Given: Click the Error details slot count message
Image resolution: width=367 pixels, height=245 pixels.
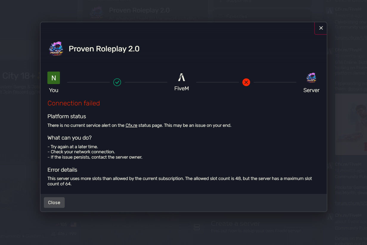Looking at the screenshot, I should [x=180, y=181].
